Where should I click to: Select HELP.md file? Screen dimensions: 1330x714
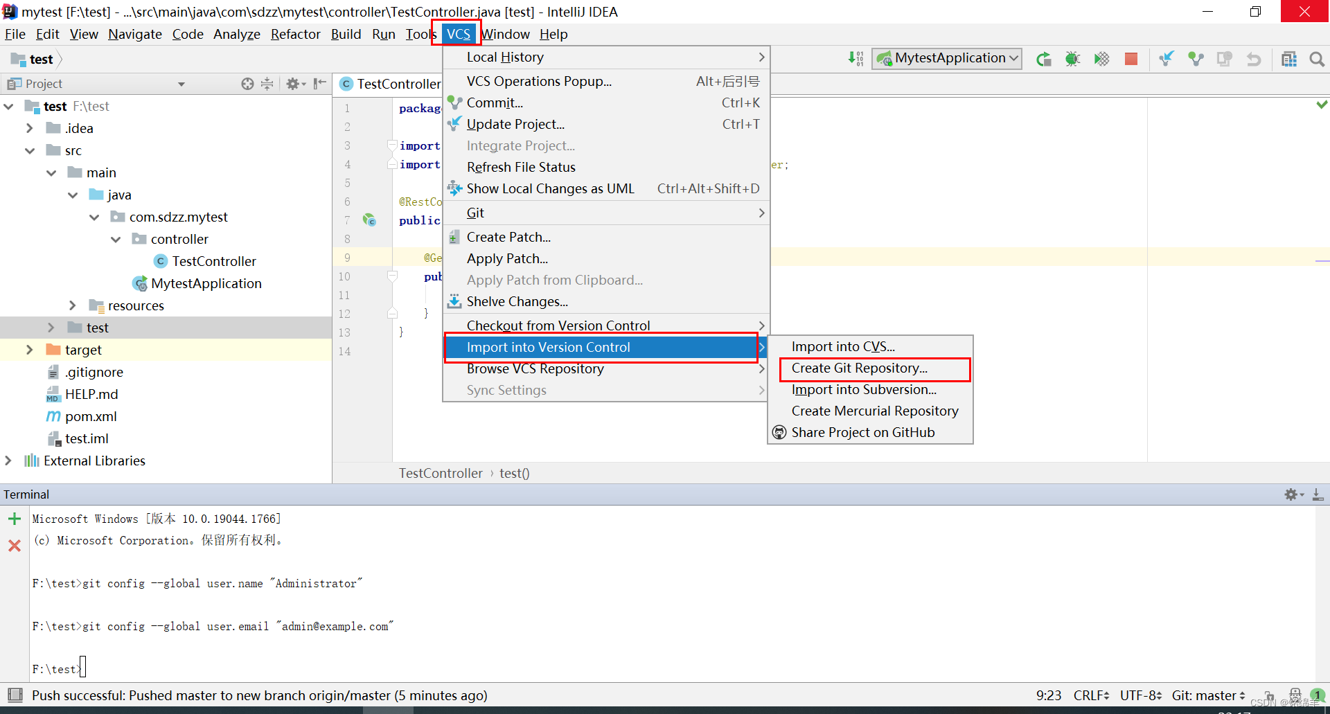coord(91,394)
